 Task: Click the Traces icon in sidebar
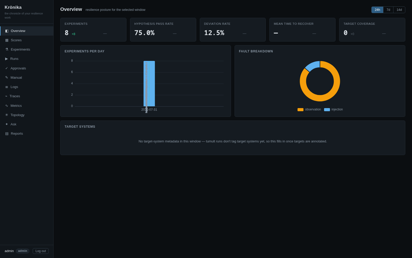pyautogui.click(x=6, y=96)
